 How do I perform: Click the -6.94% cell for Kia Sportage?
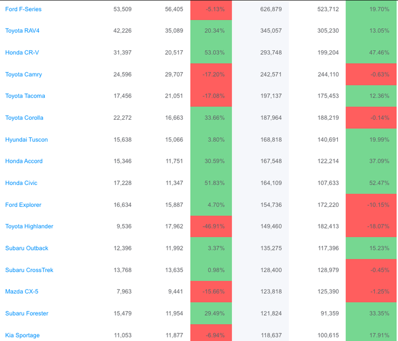point(211,333)
